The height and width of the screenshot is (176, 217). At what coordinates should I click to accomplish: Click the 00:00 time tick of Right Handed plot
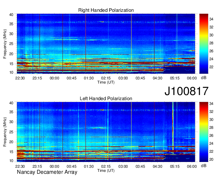coord(54,78)
